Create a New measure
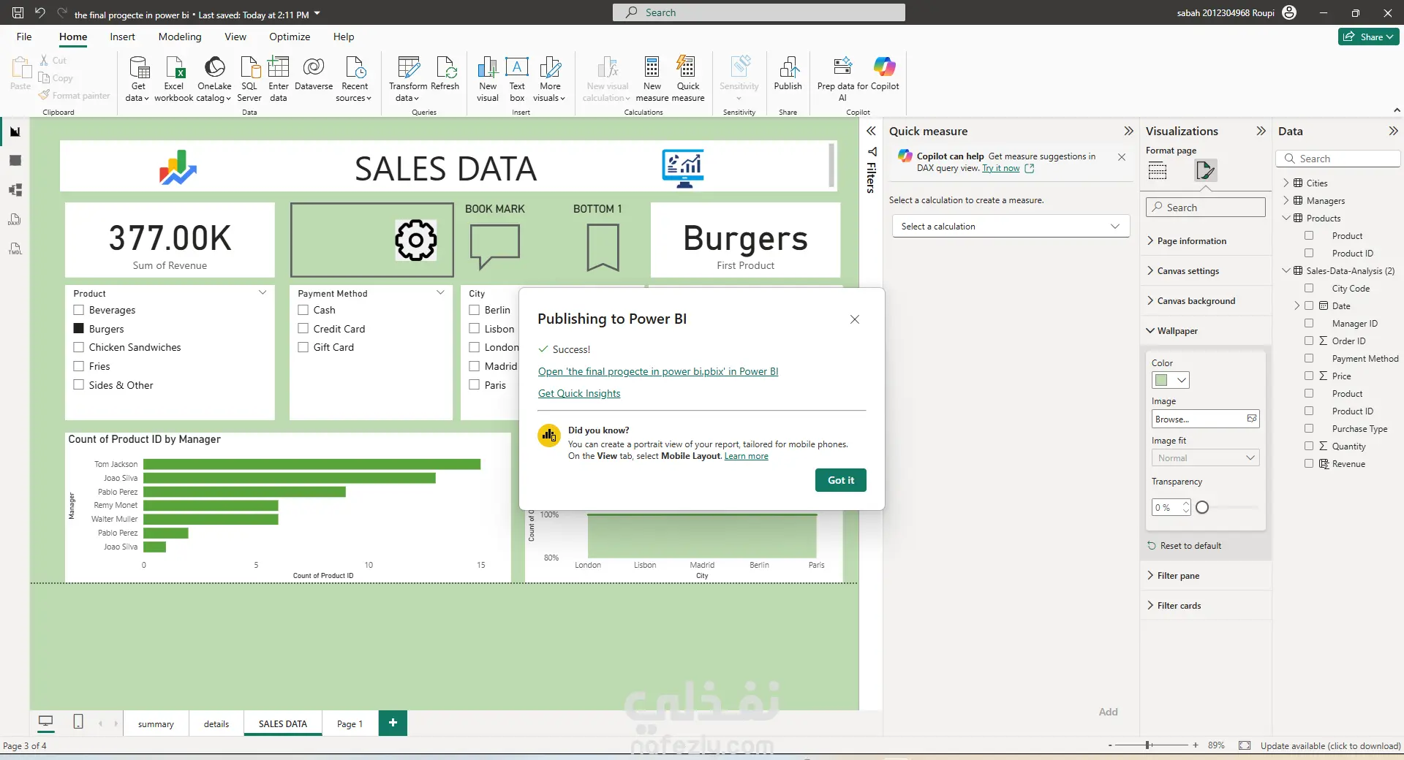This screenshot has width=1404, height=760. tap(652, 79)
